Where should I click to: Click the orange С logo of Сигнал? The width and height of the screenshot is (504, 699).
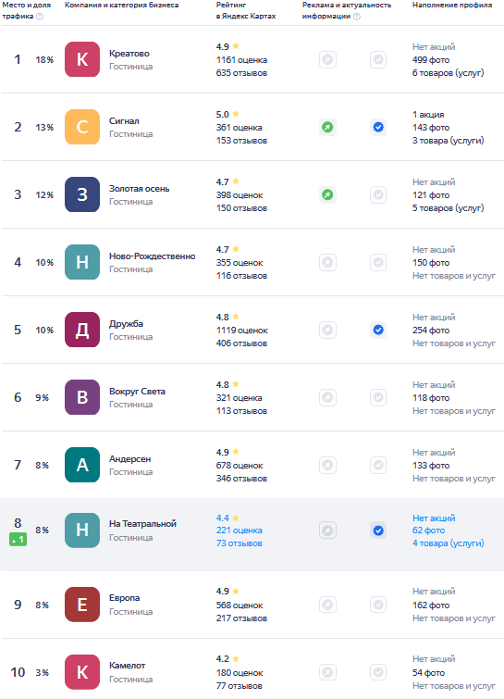tap(82, 127)
